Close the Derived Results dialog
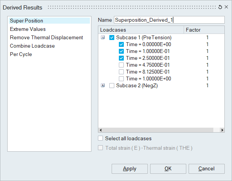232x181 pixels. [x=226, y=7]
